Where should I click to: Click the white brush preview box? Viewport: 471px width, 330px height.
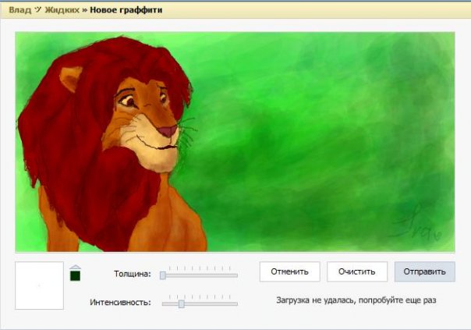tap(39, 286)
